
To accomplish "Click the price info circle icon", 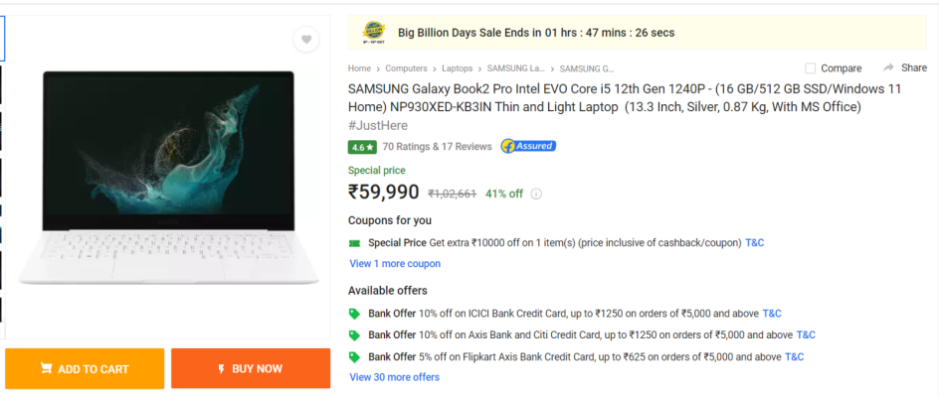I will (x=536, y=194).
